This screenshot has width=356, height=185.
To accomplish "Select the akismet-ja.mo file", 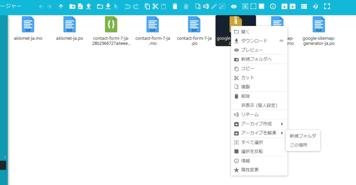I will coord(28,29).
